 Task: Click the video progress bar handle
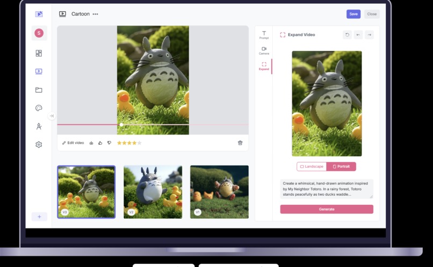click(x=121, y=124)
